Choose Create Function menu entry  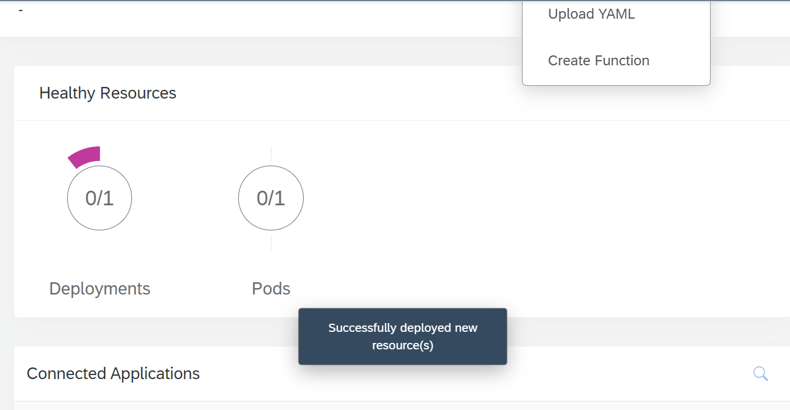click(598, 61)
